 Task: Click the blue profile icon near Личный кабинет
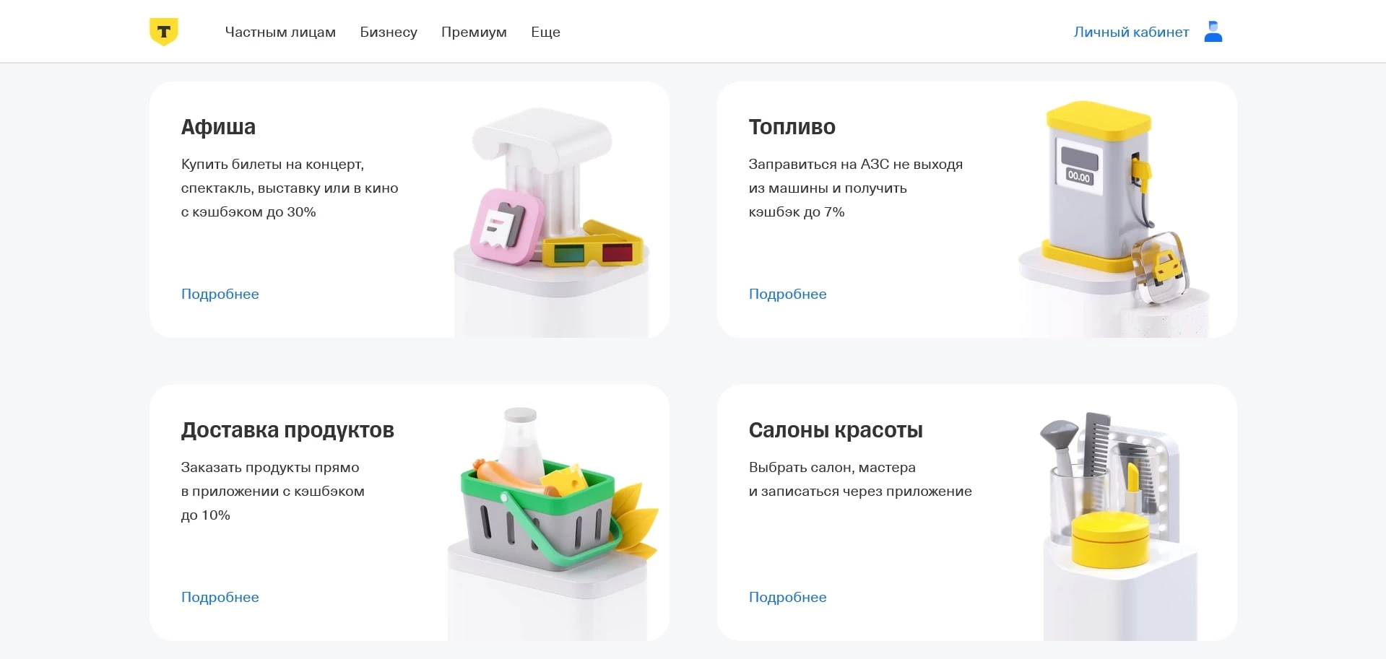1213,31
